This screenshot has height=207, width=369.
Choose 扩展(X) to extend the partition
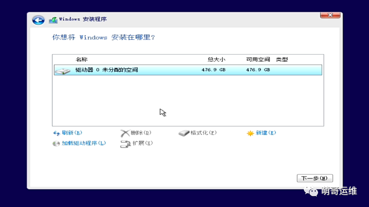coord(142,143)
